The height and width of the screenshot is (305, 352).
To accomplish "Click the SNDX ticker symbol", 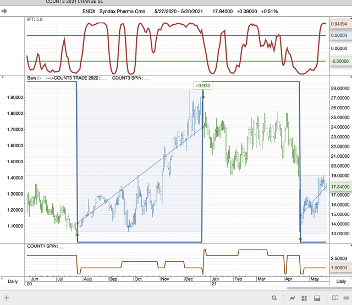I will pyautogui.click(x=89, y=11).
